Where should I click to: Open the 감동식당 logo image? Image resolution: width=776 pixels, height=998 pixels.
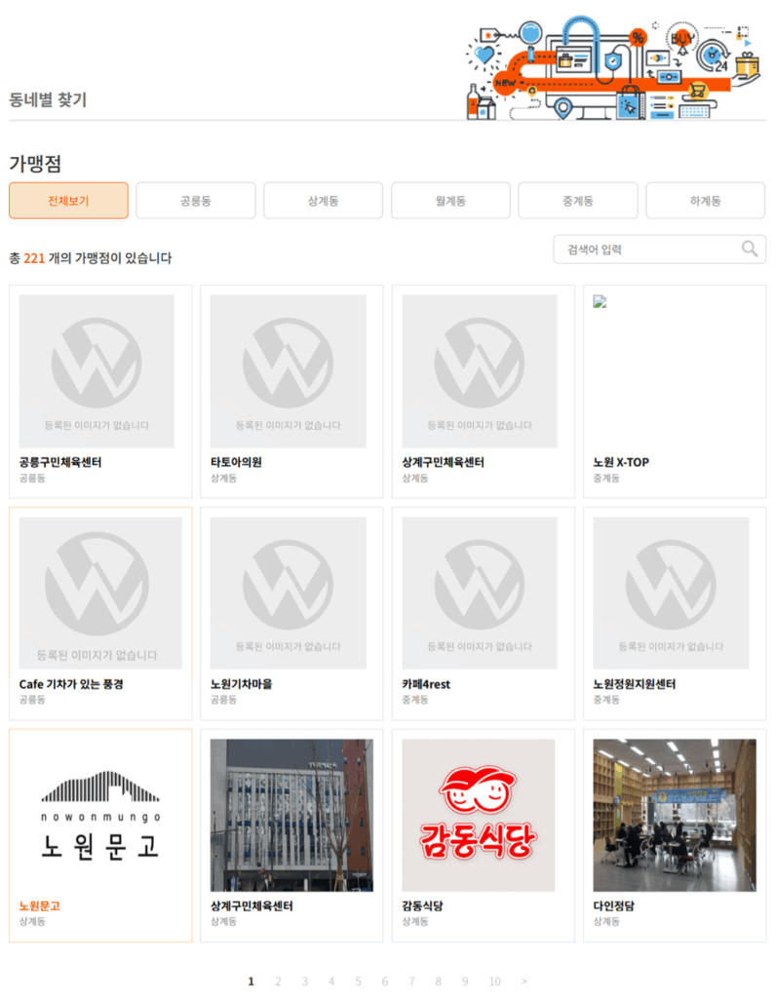click(478, 815)
